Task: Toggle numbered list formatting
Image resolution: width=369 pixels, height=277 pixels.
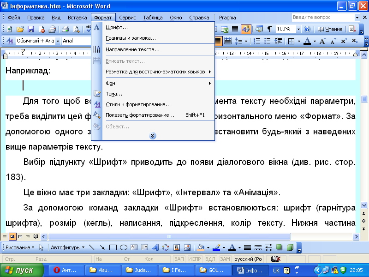Action: (x=257, y=41)
